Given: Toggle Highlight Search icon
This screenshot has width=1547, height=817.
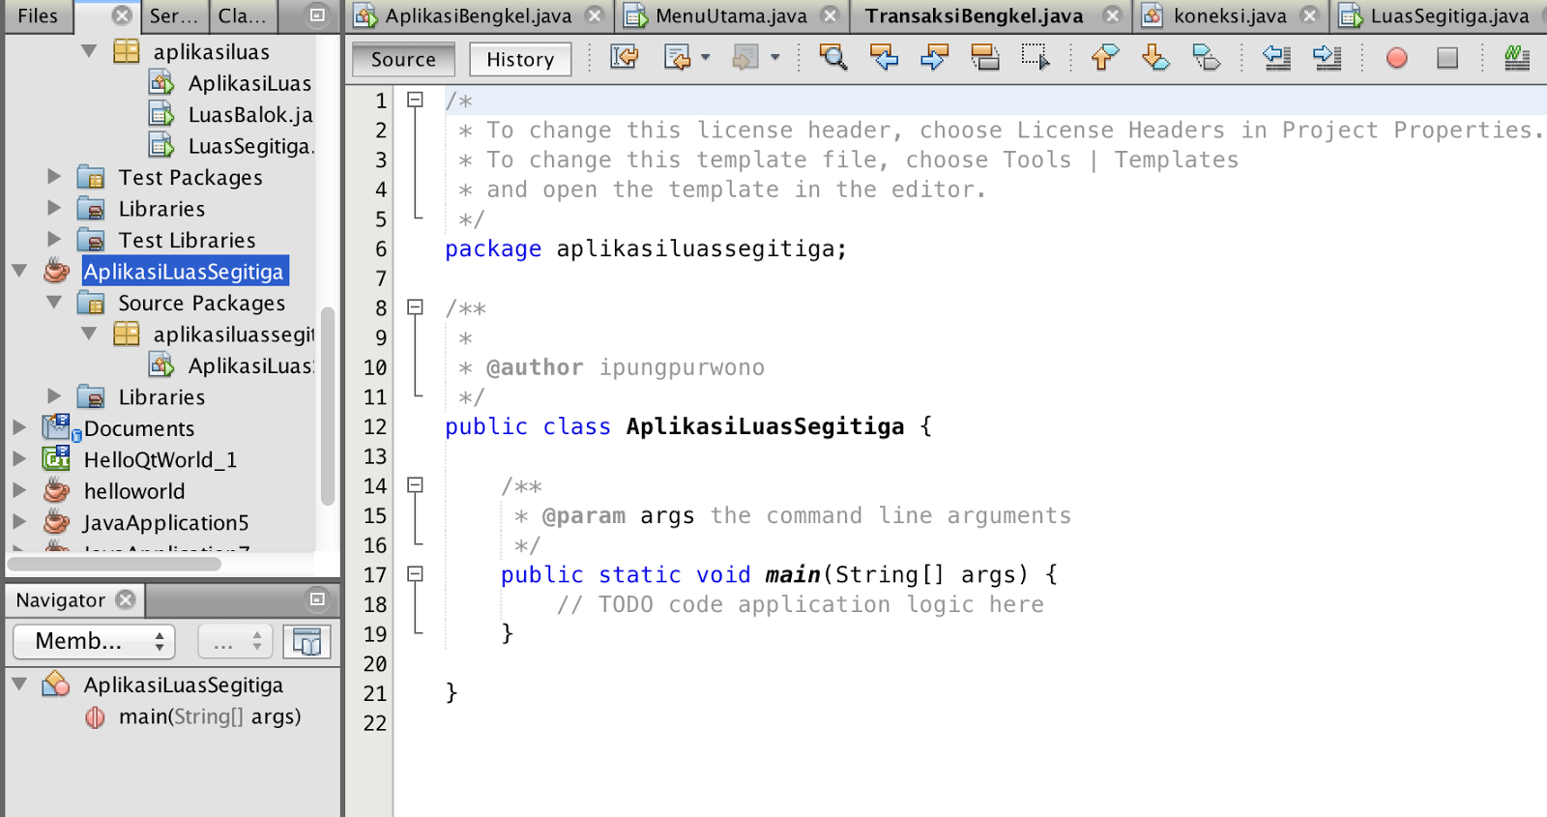Looking at the screenshot, I should pos(984,58).
